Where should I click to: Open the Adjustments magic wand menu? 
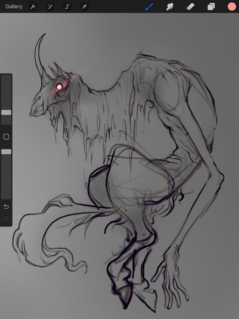click(x=50, y=7)
